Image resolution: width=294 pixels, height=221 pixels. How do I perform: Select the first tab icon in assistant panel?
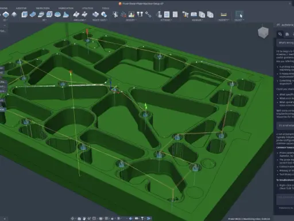pyautogui.click(x=280, y=34)
